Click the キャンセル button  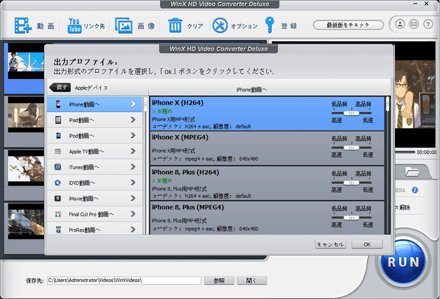(x=330, y=244)
